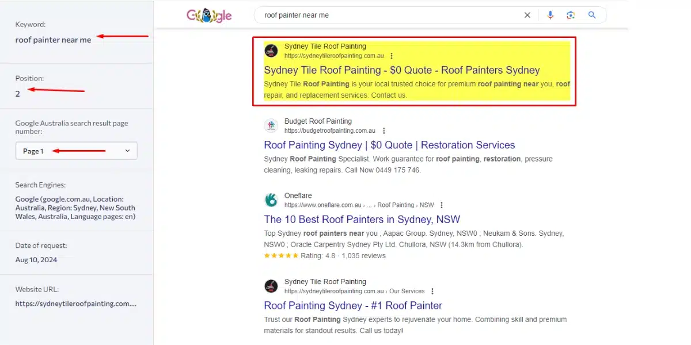
Task: Click the Website URL value in the sidebar
Action: 76,303
